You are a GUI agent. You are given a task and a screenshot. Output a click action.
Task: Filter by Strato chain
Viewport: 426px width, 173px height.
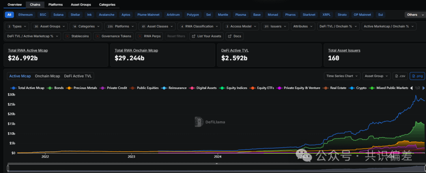point(342,15)
